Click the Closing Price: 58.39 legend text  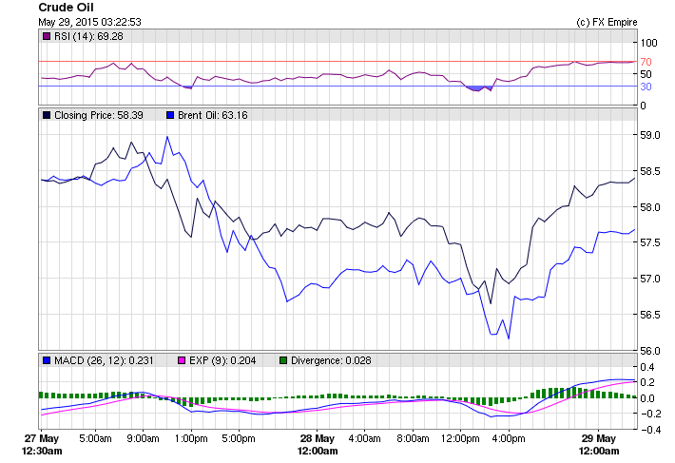tap(99, 115)
